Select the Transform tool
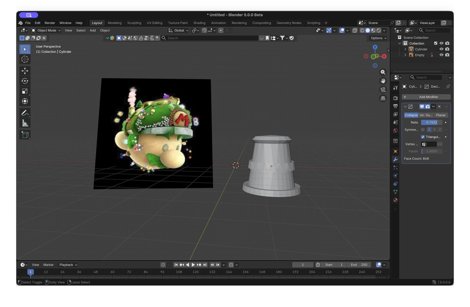The width and height of the screenshot is (470, 307). tap(25, 101)
